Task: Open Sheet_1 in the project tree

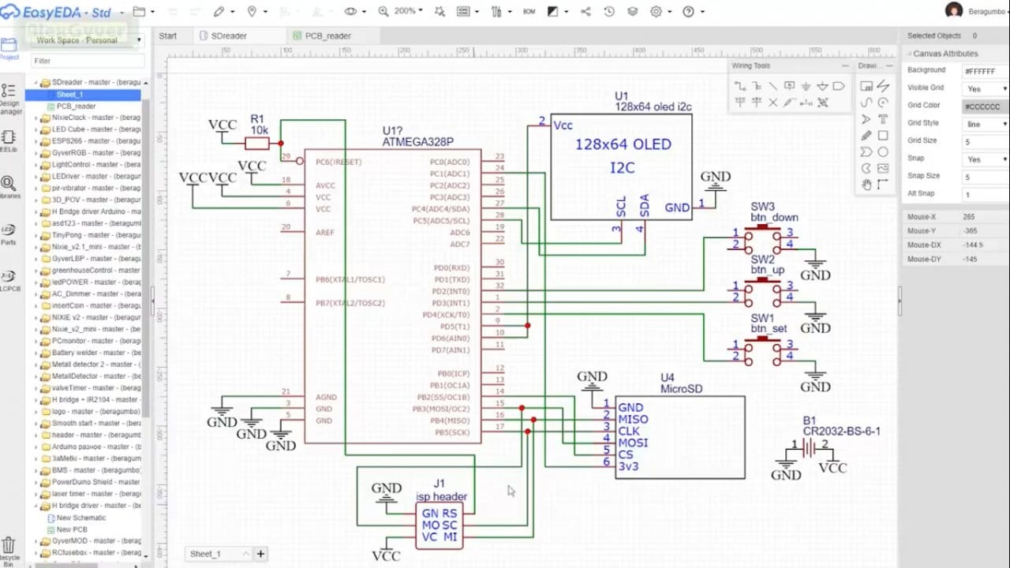Action: [69, 95]
